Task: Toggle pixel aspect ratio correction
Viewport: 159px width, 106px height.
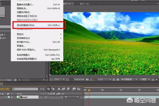Action: pyautogui.click(x=153, y=79)
